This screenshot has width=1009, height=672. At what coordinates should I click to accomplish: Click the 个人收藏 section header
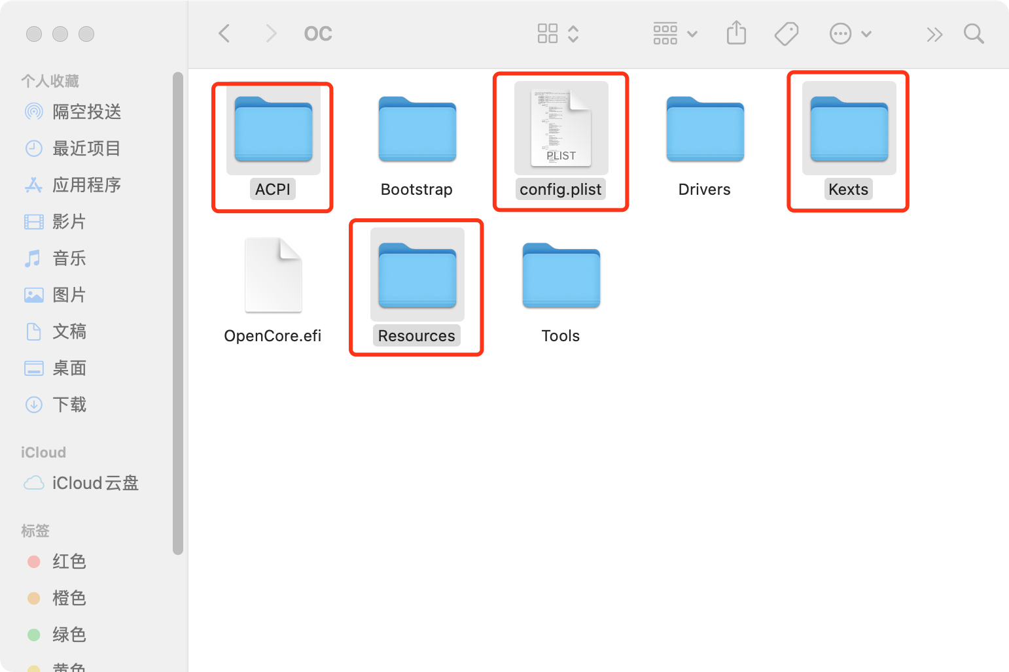[50, 81]
